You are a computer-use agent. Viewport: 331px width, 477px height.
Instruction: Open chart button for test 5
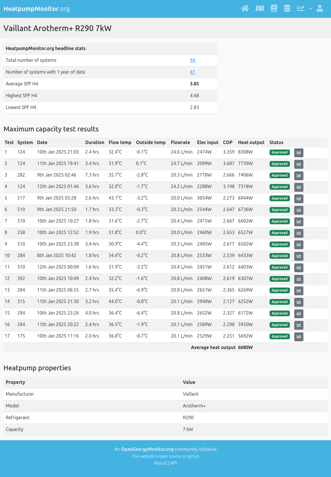tap(299, 198)
